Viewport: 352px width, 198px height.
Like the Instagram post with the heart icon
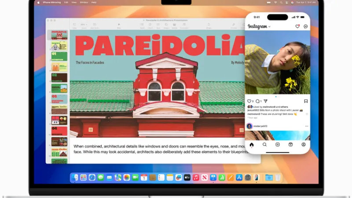pos(249,101)
